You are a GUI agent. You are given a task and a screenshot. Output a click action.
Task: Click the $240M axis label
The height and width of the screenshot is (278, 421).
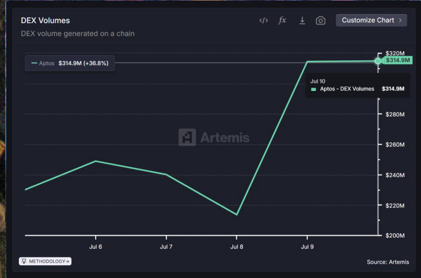395,175
